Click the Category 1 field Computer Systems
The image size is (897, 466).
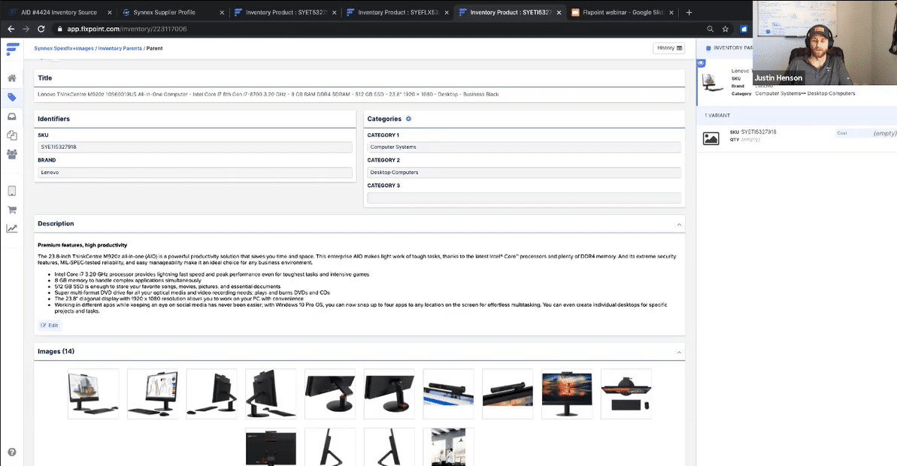524,147
